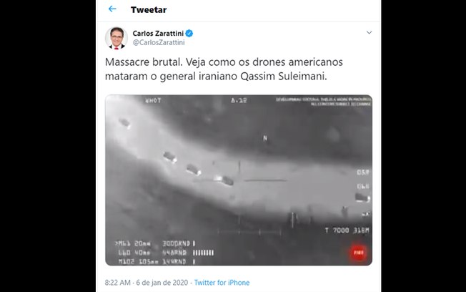
Task: Select the M61 20mm ammo line
Action: [x=154, y=243]
